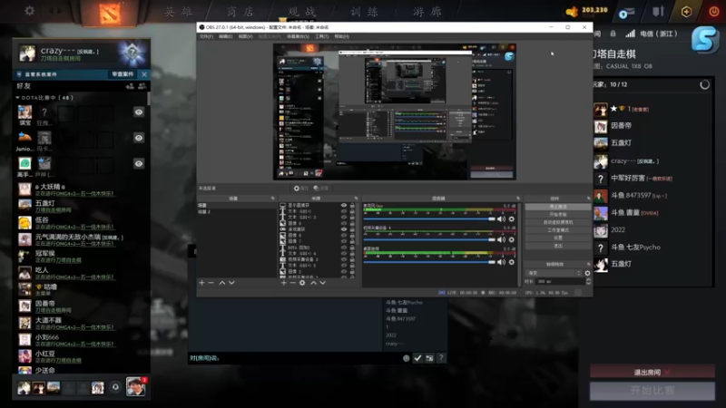
Task: Click the emoticon icon in chat bar
Action: [x=406, y=358]
